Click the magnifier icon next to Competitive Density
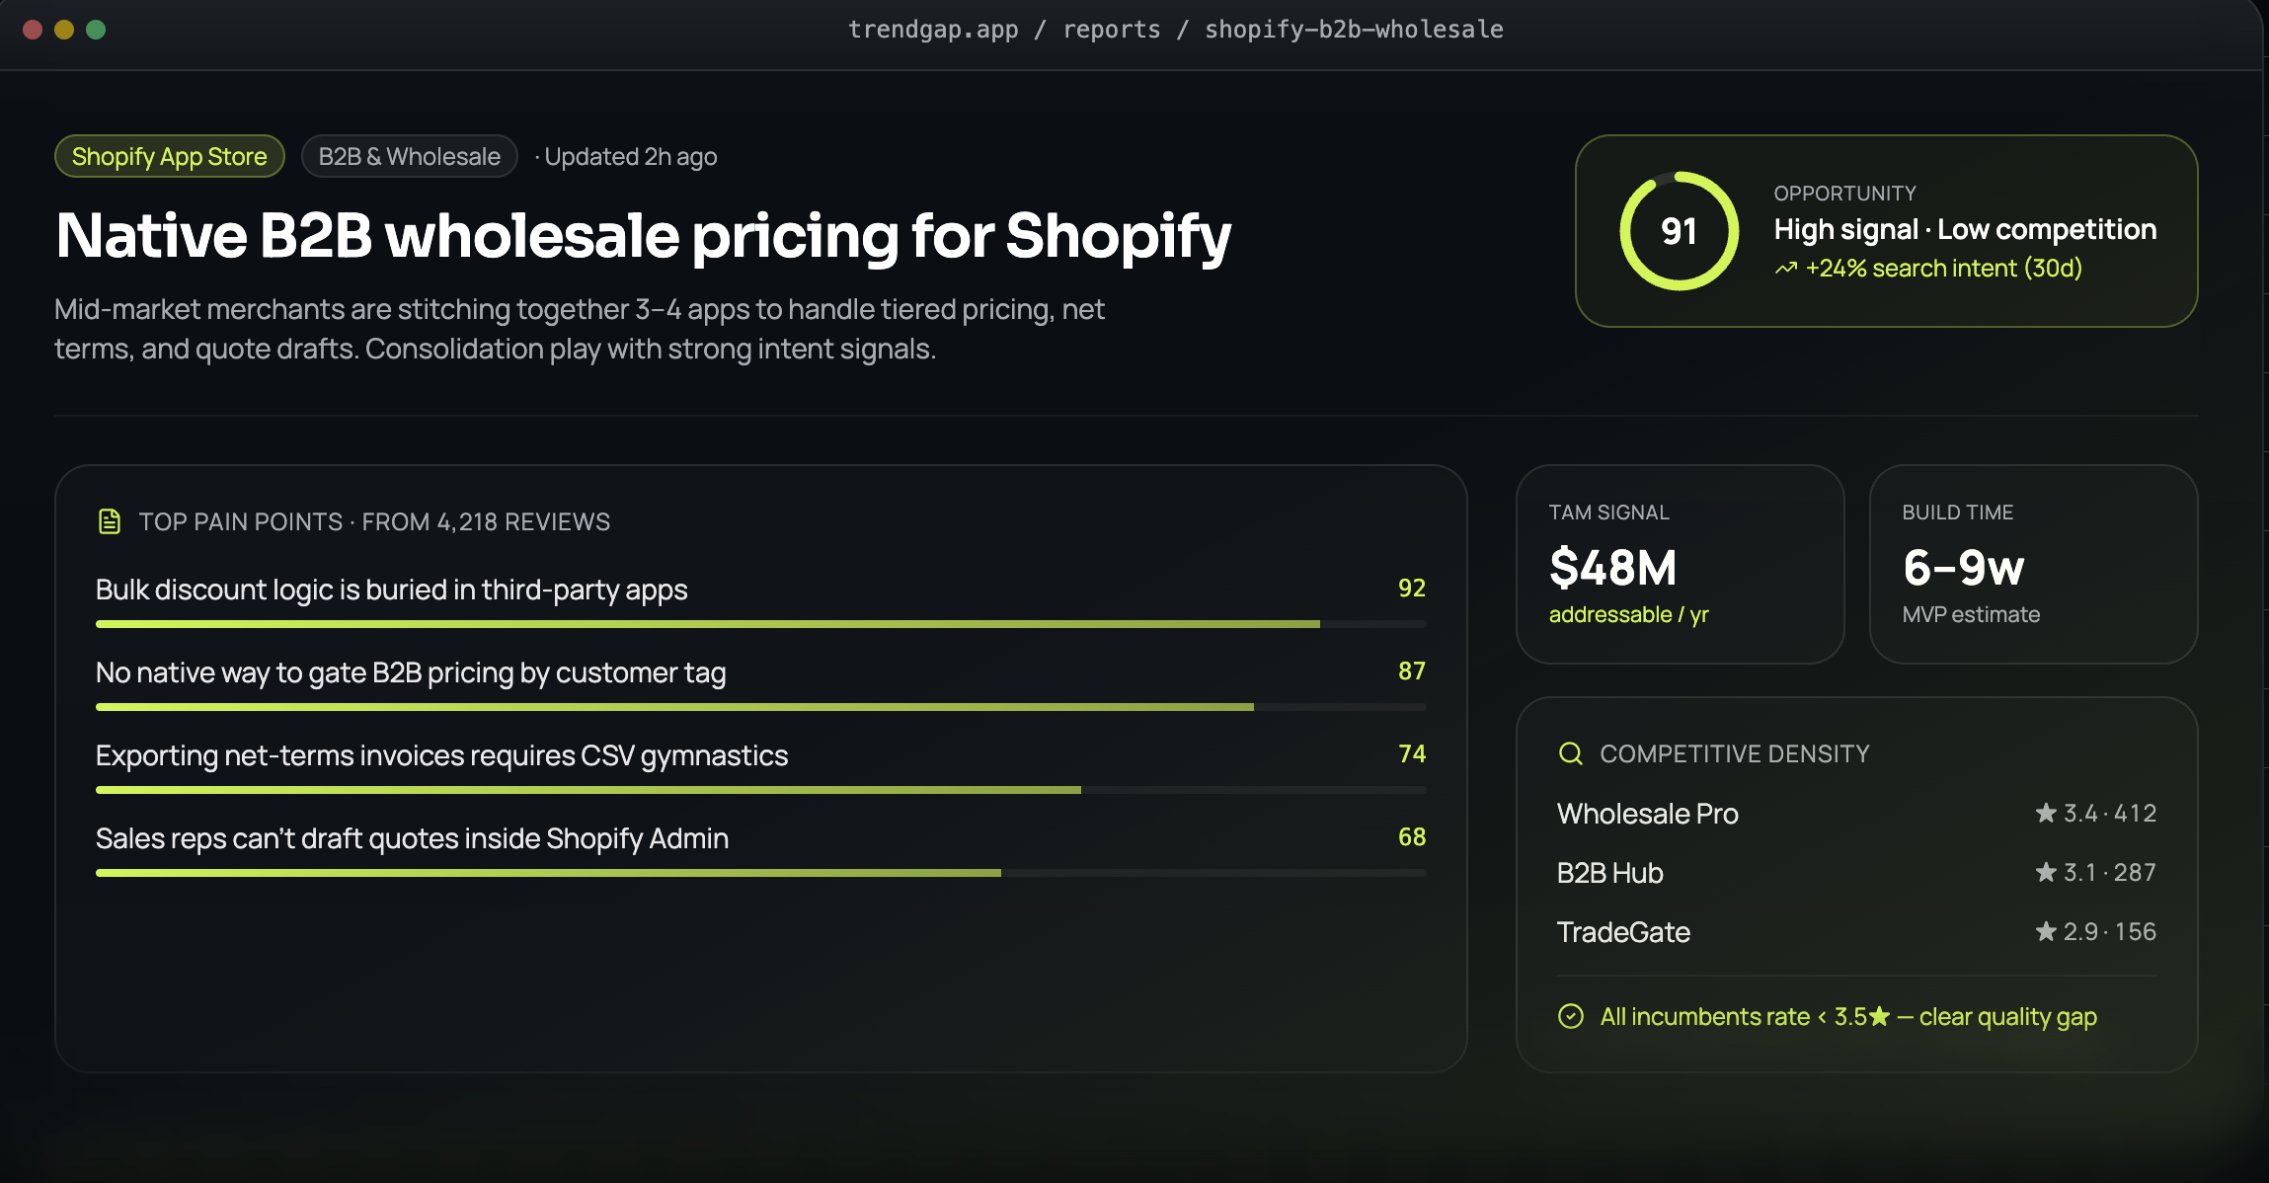The width and height of the screenshot is (2269, 1183). (1570, 753)
